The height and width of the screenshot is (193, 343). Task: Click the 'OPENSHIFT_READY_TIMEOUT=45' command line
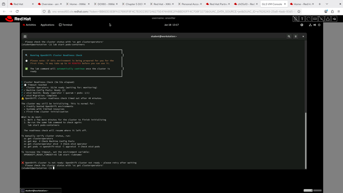tap(53, 155)
